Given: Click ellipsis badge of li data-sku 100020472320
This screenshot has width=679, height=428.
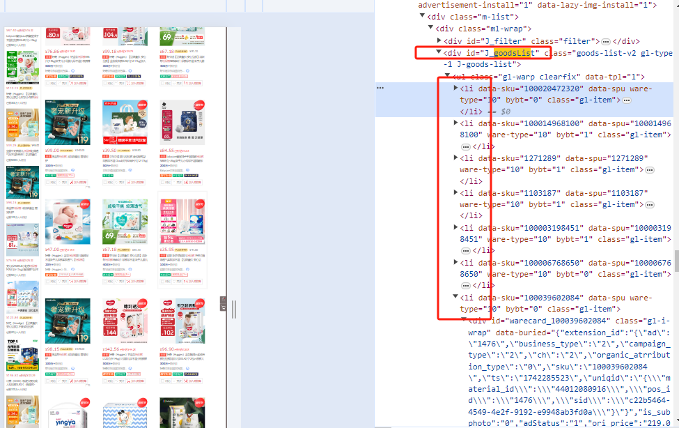Looking at the screenshot, I should click(627, 100).
